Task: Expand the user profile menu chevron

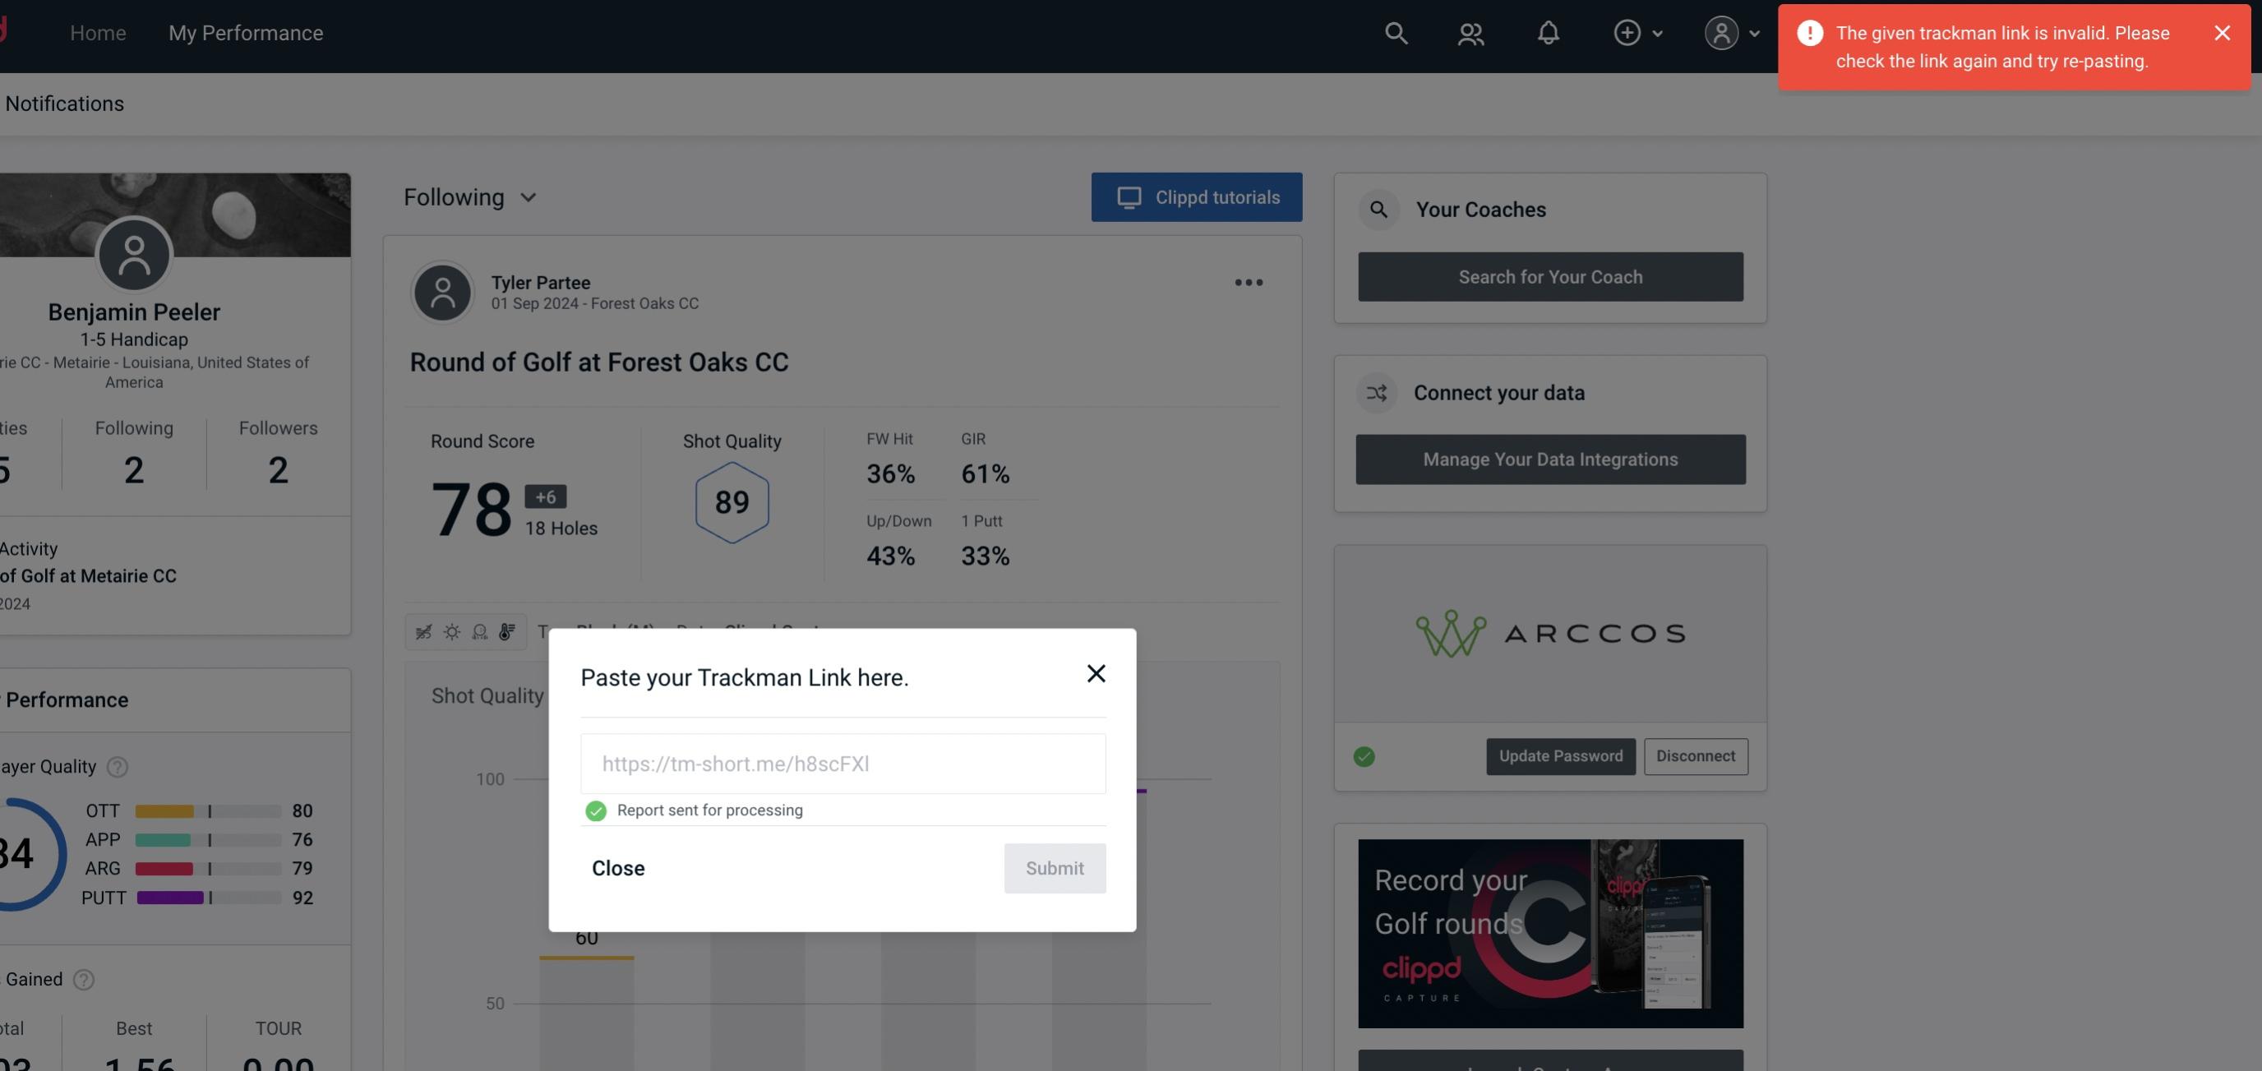Action: pyautogui.click(x=1752, y=32)
